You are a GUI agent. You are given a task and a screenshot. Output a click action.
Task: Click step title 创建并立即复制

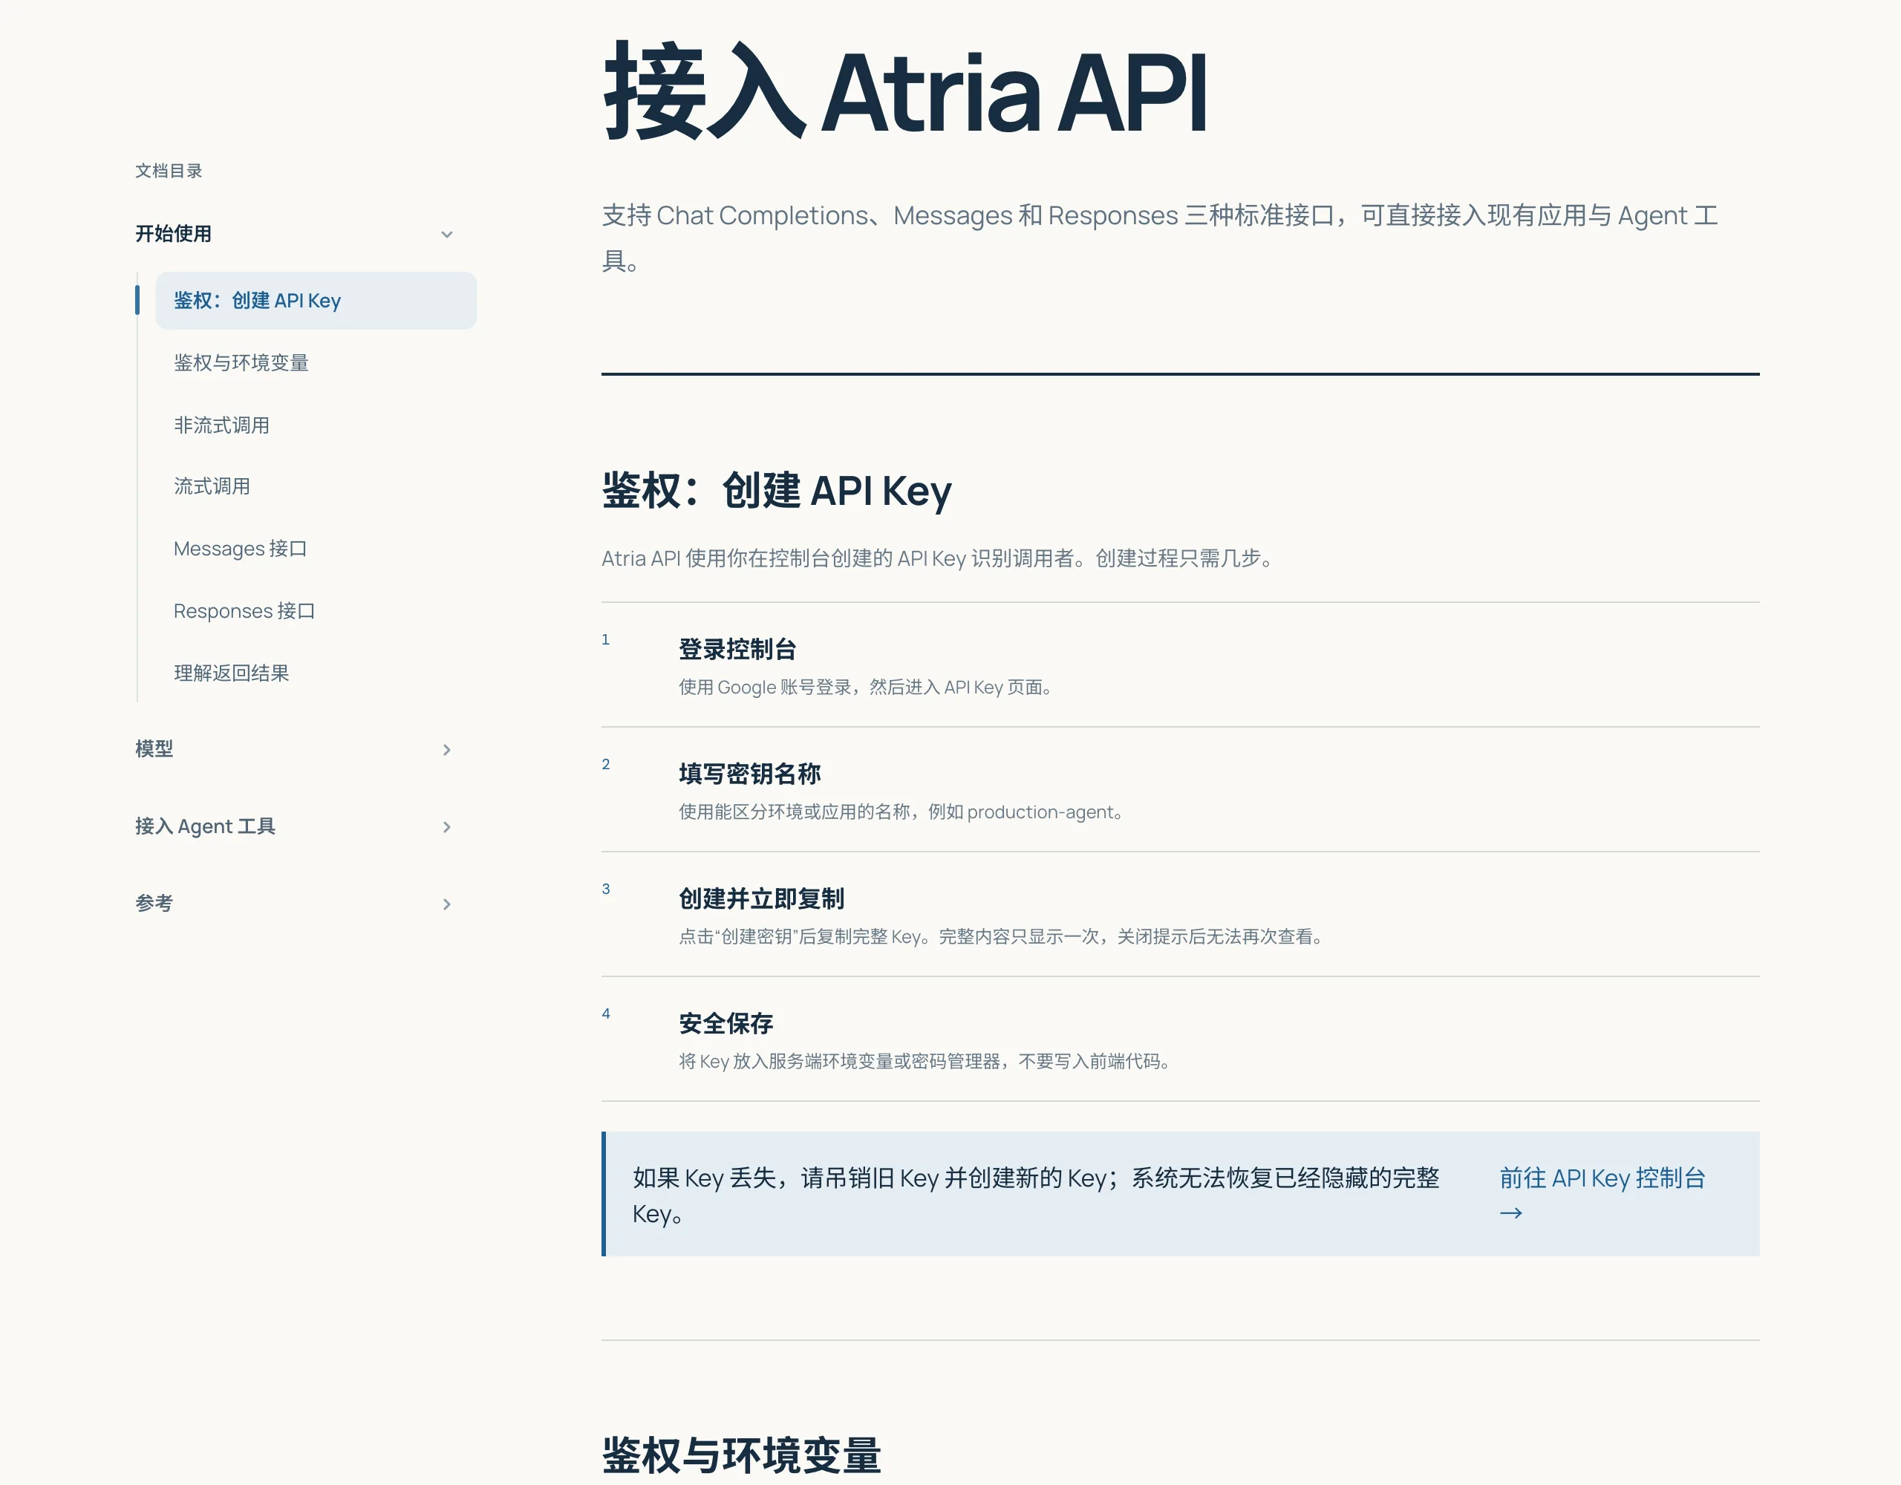coord(762,898)
